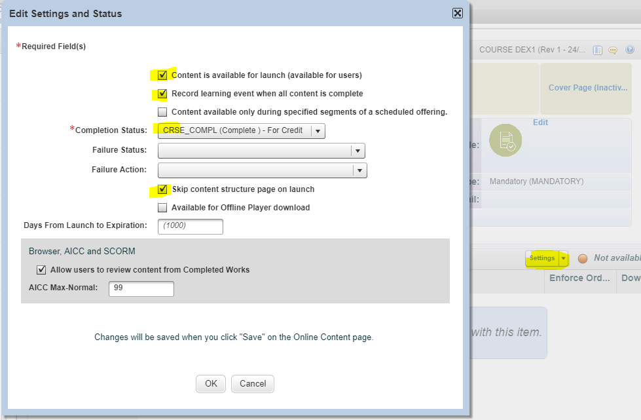Click the Edit link in background page
Image resolution: width=641 pixels, height=420 pixels.
point(540,123)
